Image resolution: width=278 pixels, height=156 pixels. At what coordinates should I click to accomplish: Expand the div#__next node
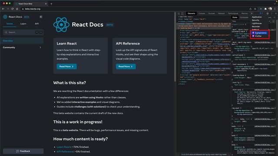181,33
